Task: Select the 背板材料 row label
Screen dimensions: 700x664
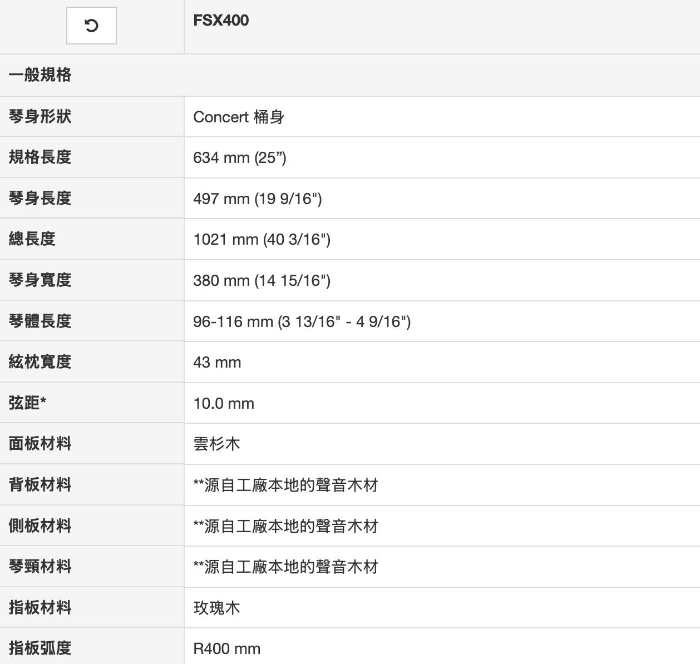Action: click(40, 485)
